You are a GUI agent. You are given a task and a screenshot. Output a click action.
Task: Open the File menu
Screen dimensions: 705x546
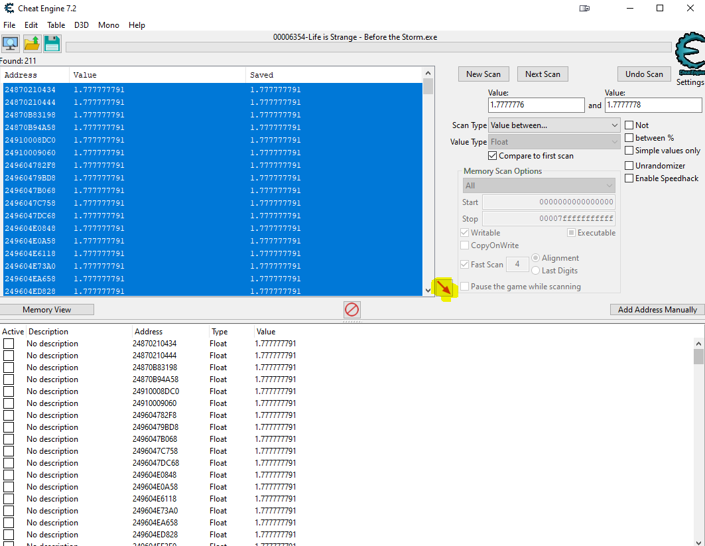click(9, 25)
